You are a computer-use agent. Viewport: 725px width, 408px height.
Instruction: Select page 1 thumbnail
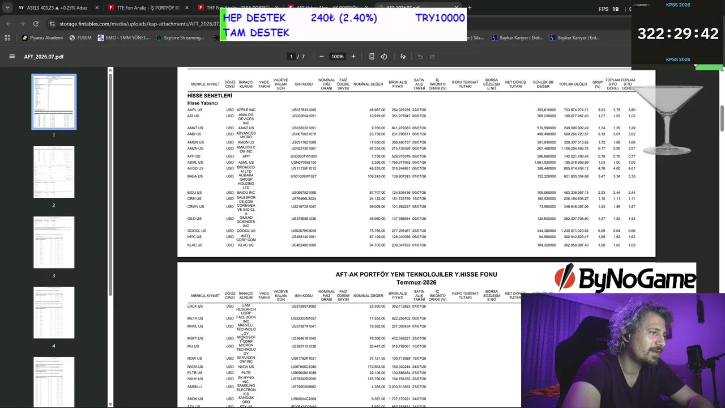pyautogui.click(x=54, y=102)
